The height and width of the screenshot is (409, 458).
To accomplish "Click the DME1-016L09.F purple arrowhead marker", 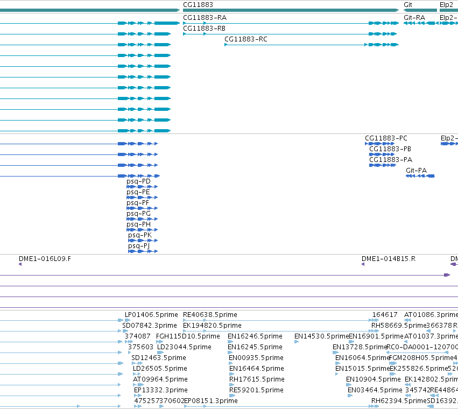I will [20, 264].
